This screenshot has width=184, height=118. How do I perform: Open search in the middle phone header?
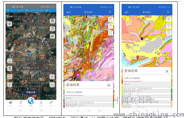[110, 12]
